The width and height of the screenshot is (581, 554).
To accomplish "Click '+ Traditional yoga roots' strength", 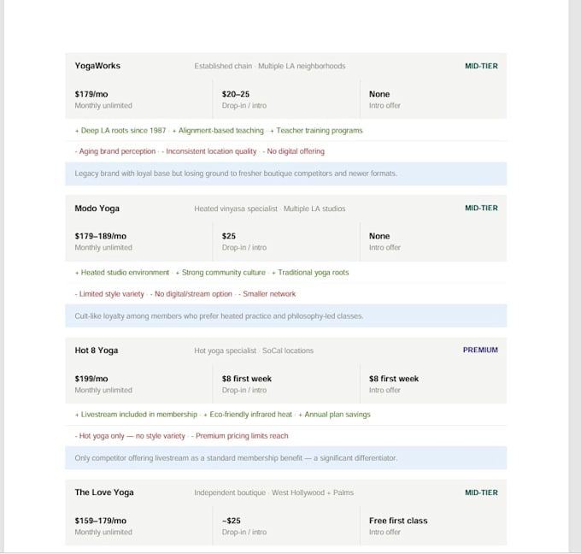I will pyautogui.click(x=310, y=273).
